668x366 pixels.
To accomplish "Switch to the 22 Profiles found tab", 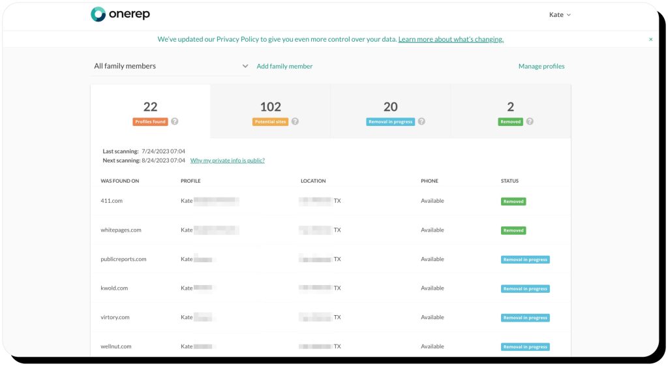I will [151, 112].
